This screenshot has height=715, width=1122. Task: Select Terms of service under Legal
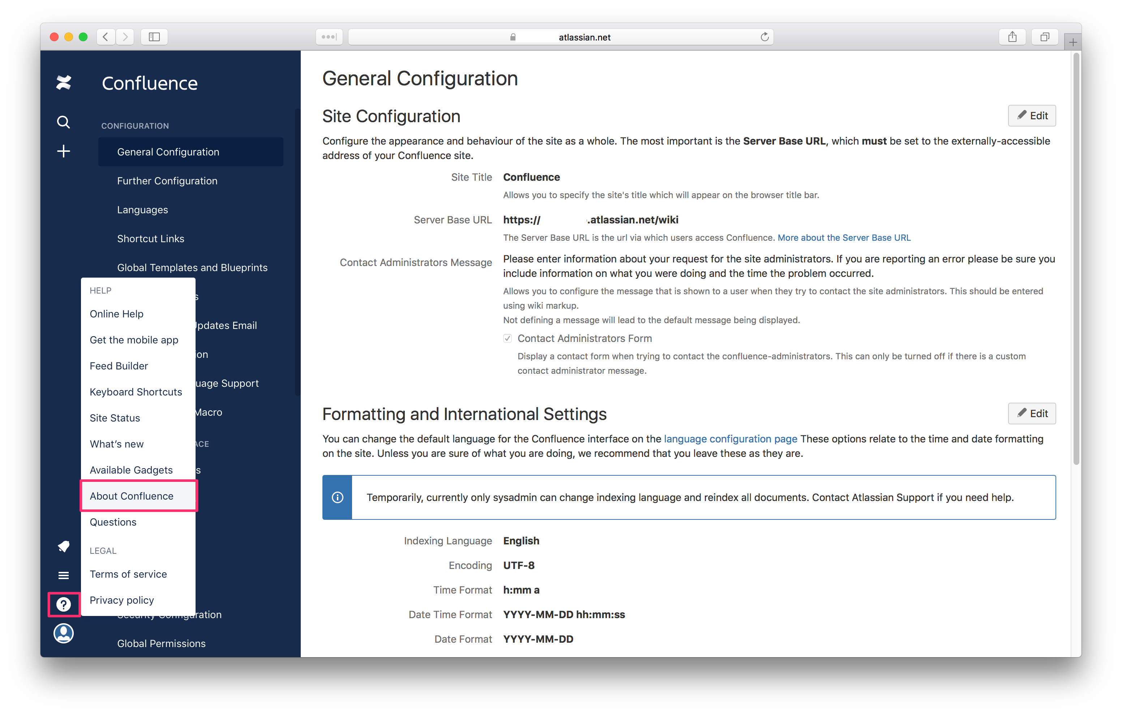click(128, 574)
